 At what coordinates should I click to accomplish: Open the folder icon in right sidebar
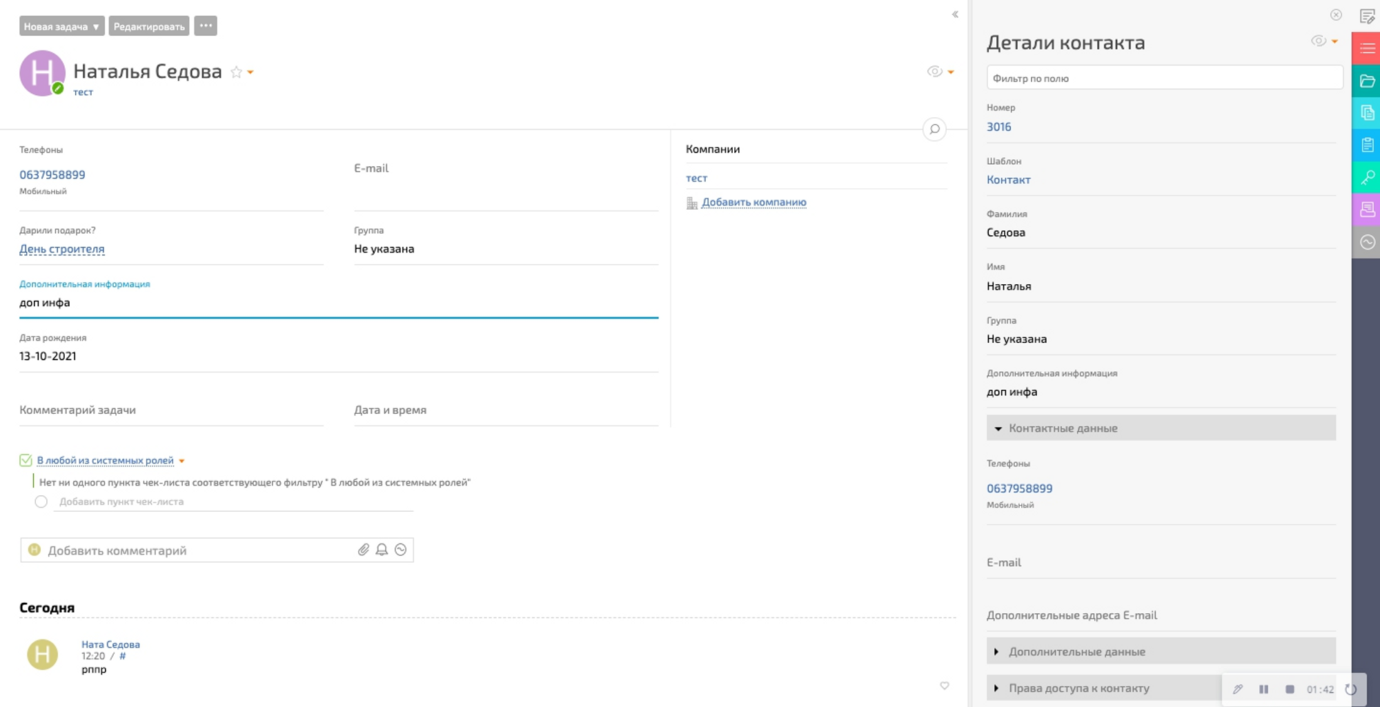pyautogui.click(x=1367, y=81)
